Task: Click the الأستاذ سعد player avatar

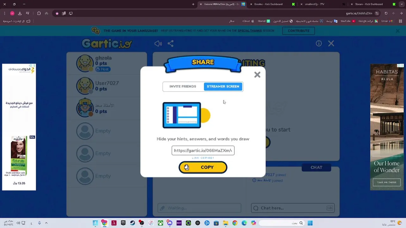Action: click(x=85, y=108)
